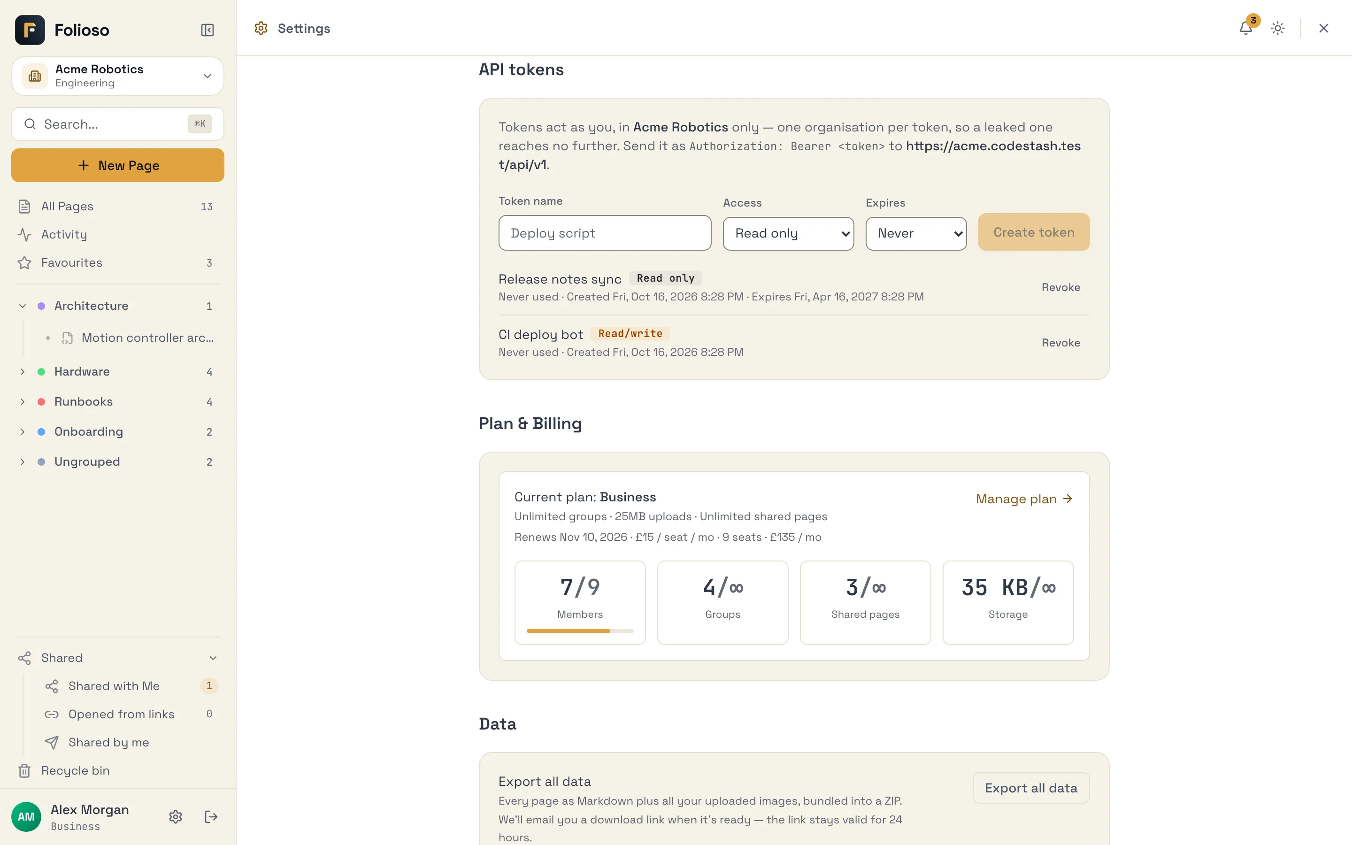This screenshot has width=1352, height=845.
Task: Open notifications bell
Action: tap(1245, 28)
